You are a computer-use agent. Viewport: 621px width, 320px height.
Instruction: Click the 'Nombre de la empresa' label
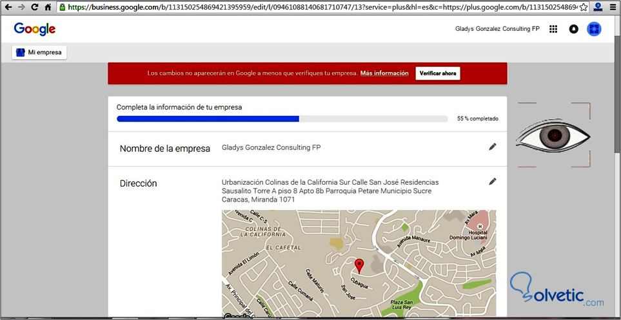(164, 149)
